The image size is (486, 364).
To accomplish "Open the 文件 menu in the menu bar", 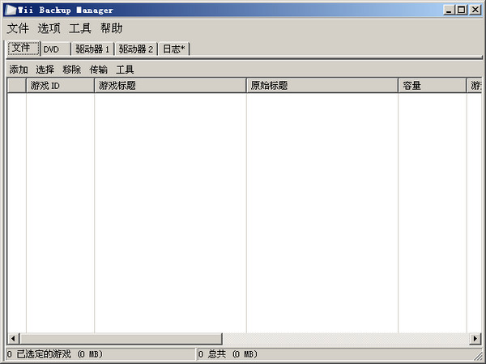I will pos(18,28).
